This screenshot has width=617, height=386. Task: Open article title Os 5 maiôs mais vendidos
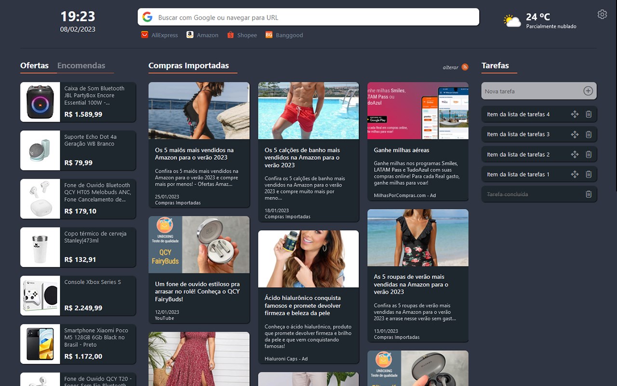pos(194,154)
